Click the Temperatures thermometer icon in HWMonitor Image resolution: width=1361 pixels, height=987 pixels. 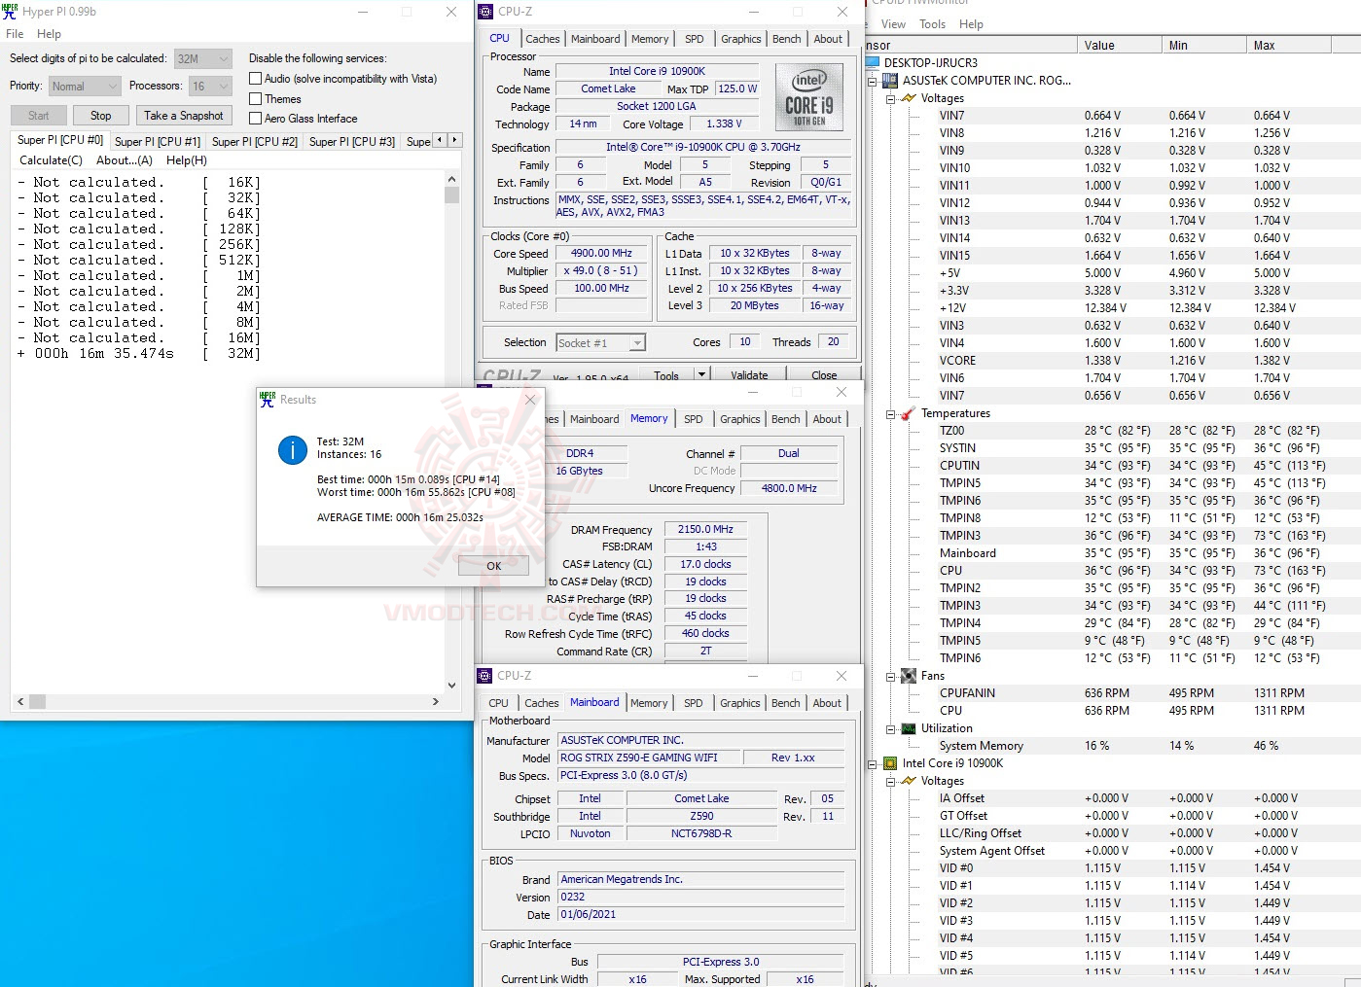[908, 413]
